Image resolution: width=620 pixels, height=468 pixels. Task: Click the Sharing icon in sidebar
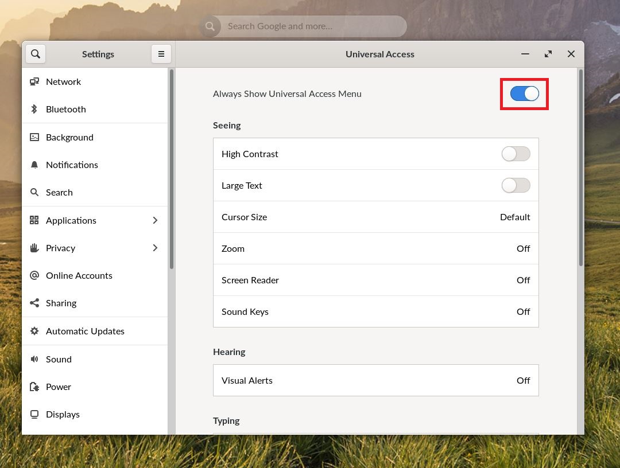(x=34, y=303)
